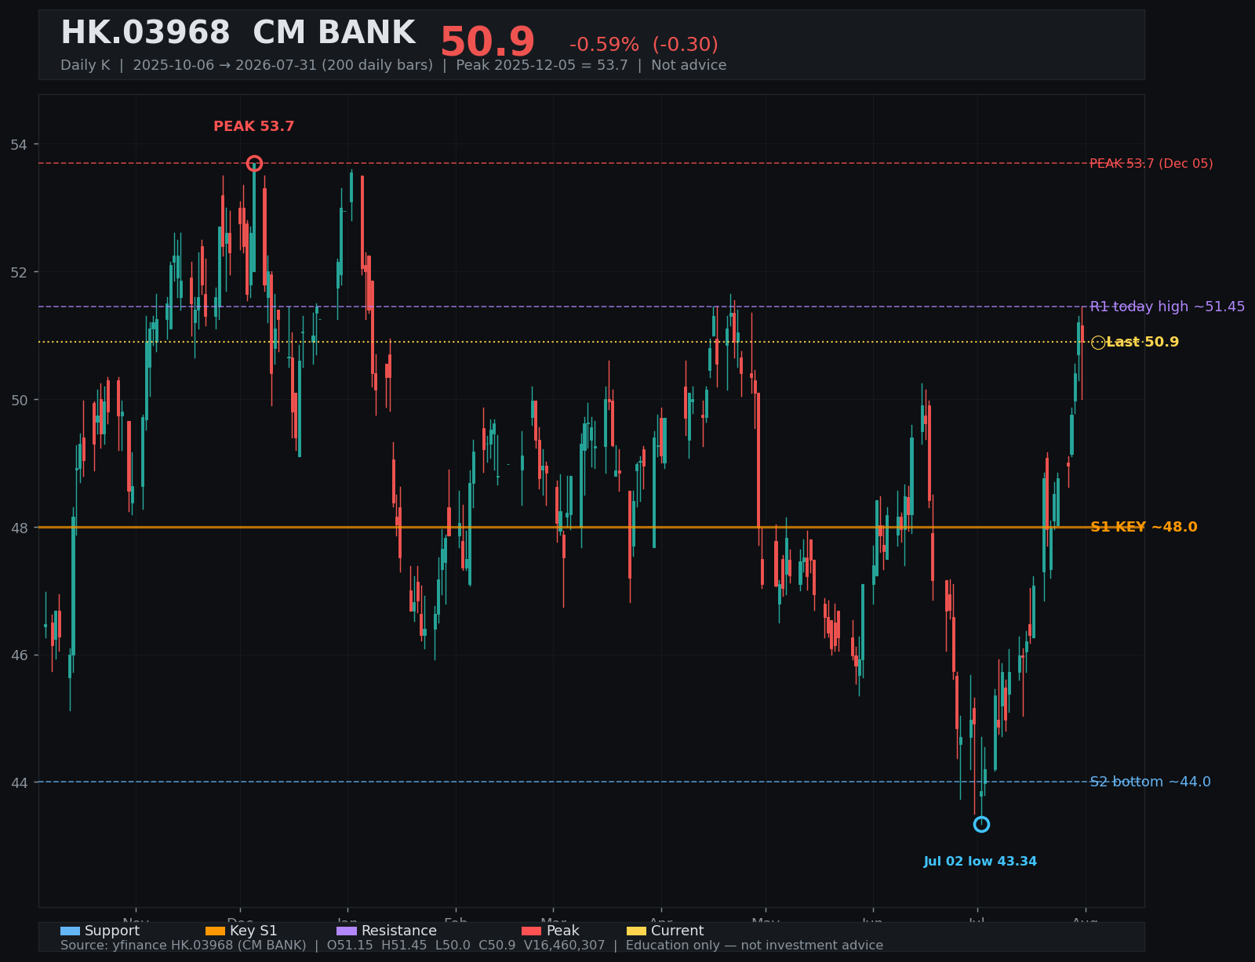Click the "Daily K" text in the subtitle

(85, 65)
